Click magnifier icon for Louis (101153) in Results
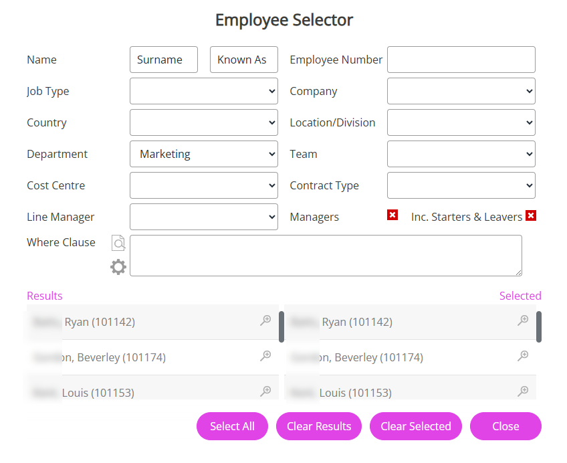The image size is (567, 463). point(265,391)
